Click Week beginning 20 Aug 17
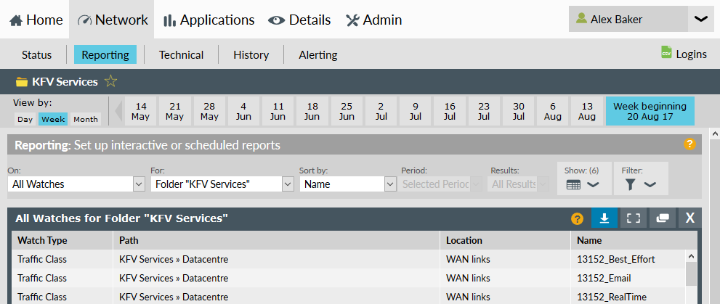720x304 pixels. pyautogui.click(x=650, y=111)
